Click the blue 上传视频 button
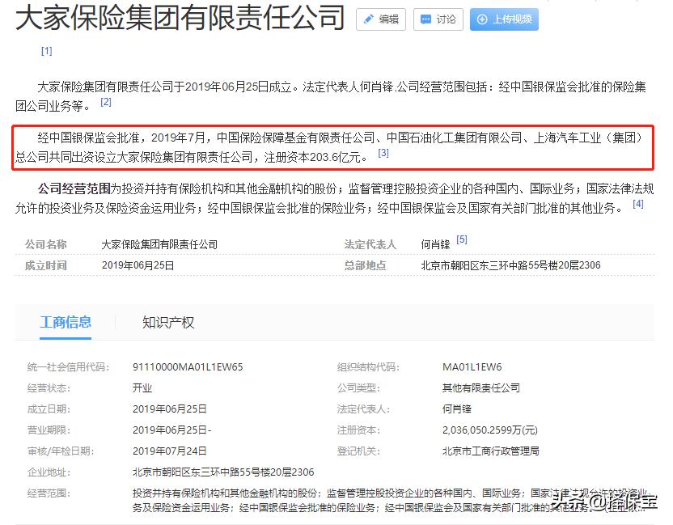The image size is (673, 525). pos(503,19)
